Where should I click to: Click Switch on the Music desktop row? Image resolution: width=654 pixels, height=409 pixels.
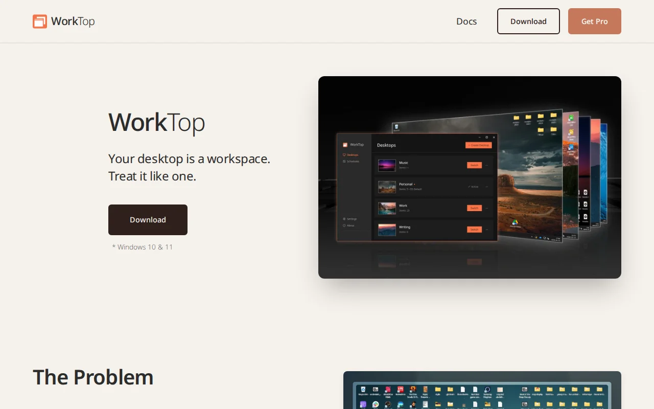pyautogui.click(x=474, y=165)
